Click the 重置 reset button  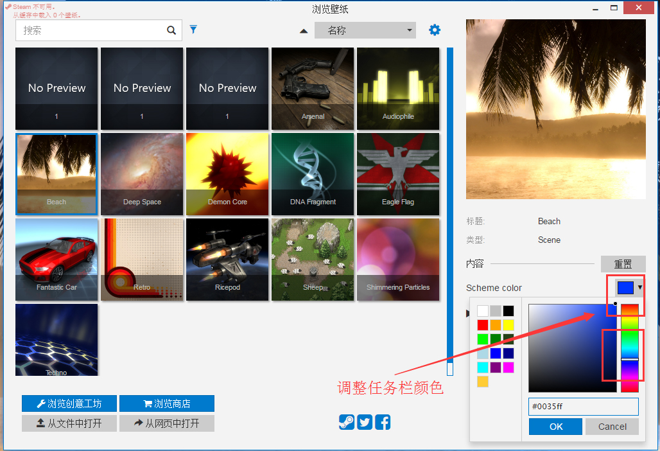[623, 264]
